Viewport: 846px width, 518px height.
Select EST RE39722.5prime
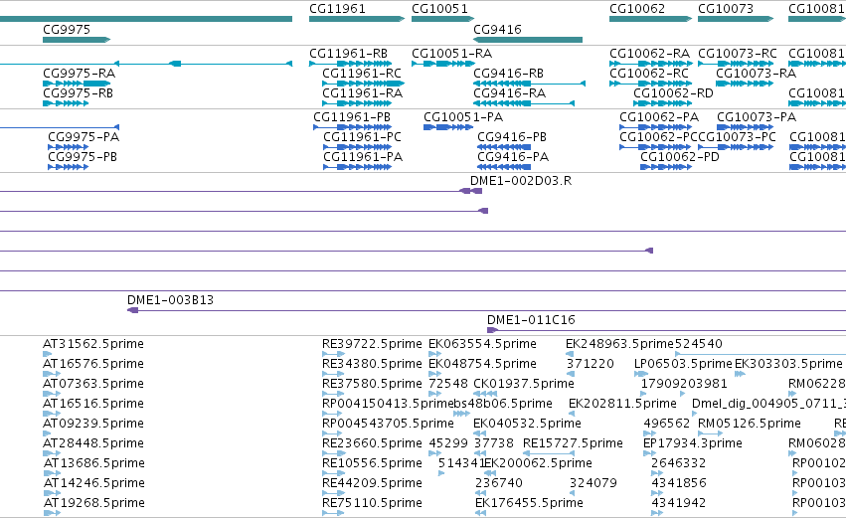pyautogui.click(x=372, y=344)
